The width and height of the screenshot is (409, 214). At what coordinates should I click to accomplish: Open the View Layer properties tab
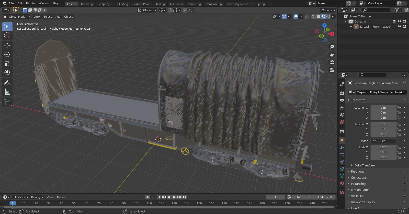coord(342,107)
